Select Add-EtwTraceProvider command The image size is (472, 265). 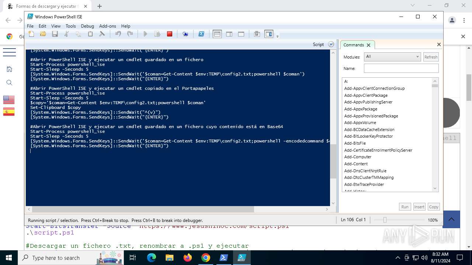click(364, 184)
